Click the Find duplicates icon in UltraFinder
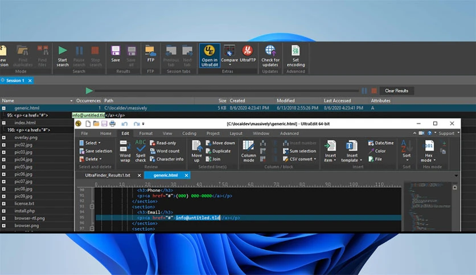Screen dimensions: 476x275 point(23,56)
